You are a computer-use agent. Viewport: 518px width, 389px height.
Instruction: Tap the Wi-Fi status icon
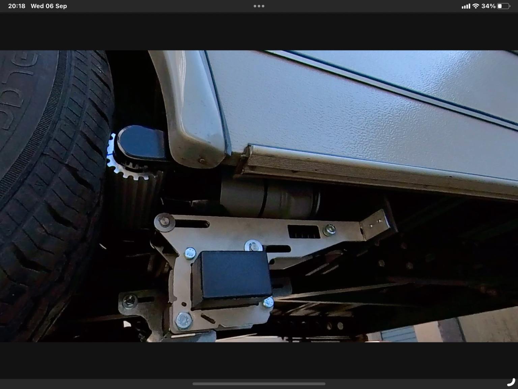pyautogui.click(x=476, y=6)
